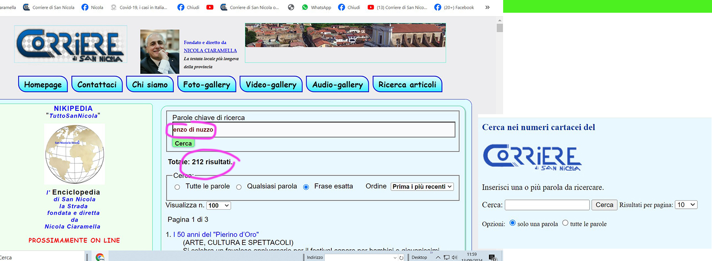This screenshot has width=712, height=261.
Task: Open Video-gallery section
Action: (271, 84)
